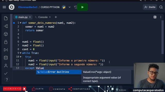The width and height of the screenshot is (165, 92).
Task: Click the COMPARTILHA share icon
Action: point(70,89)
